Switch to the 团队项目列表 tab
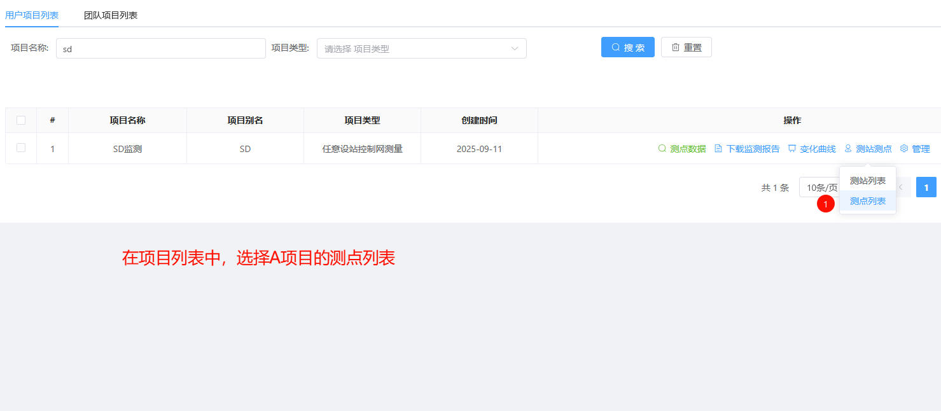The width and height of the screenshot is (941, 411). (111, 15)
